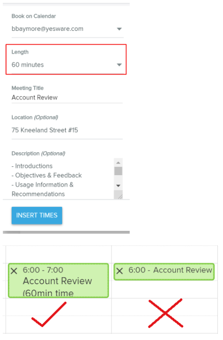Image resolution: width=223 pixels, height=340 pixels.
Task: Click the Location field 75 Kneeland Street
Action: (x=67, y=130)
